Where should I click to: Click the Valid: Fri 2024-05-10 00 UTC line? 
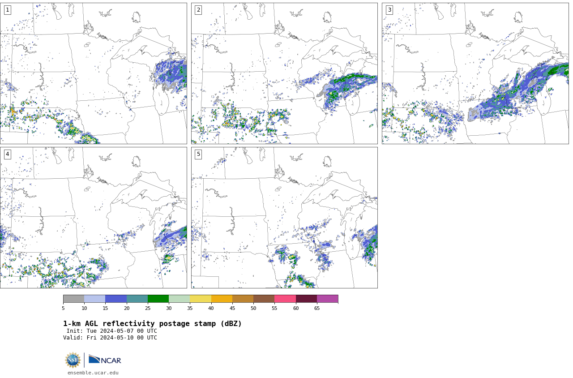coord(110,338)
